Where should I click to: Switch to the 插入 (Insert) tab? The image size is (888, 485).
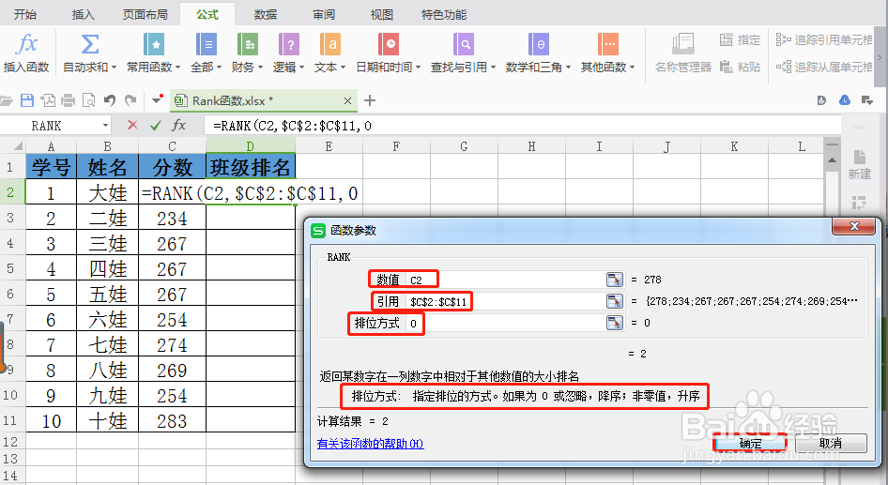(x=84, y=14)
